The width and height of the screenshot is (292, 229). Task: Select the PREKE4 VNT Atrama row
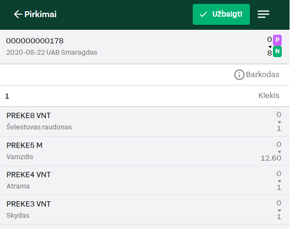[x=145, y=181]
